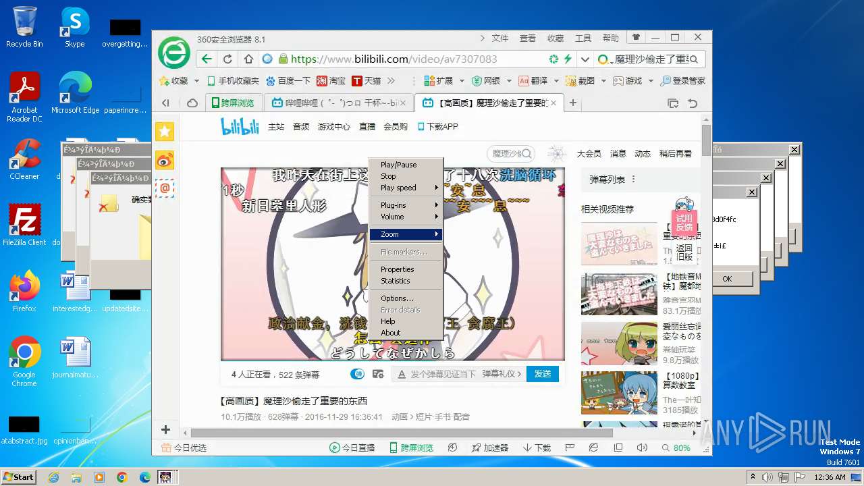Switch to the 跨屏浏览 tab
This screenshot has width=864, height=486.
pos(233,103)
